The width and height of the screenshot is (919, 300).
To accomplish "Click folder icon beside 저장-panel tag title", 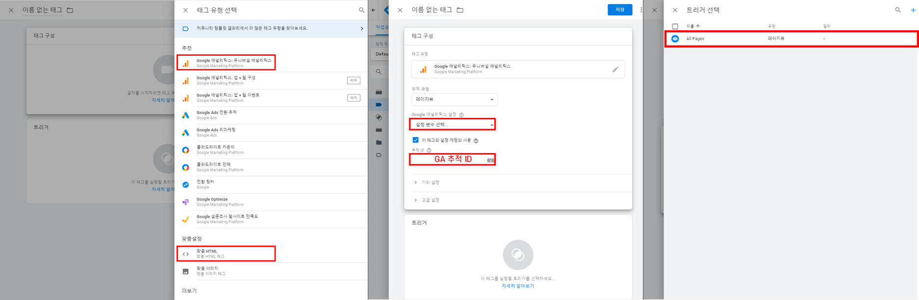I will click(x=460, y=10).
